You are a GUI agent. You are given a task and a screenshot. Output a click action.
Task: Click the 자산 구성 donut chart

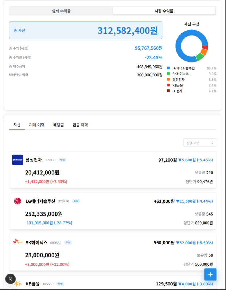coord(191,46)
